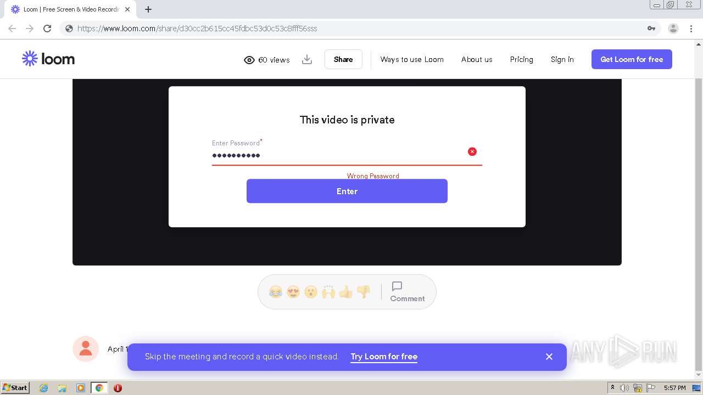Open Ways to use Loom menu
Image resolution: width=703 pixels, height=395 pixels.
click(x=412, y=59)
